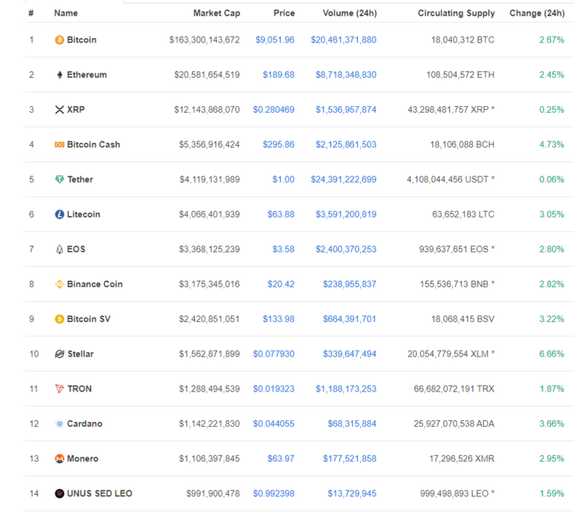Click the XRP cross logo icon
The height and width of the screenshot is (512, 574).
point(59,110)
